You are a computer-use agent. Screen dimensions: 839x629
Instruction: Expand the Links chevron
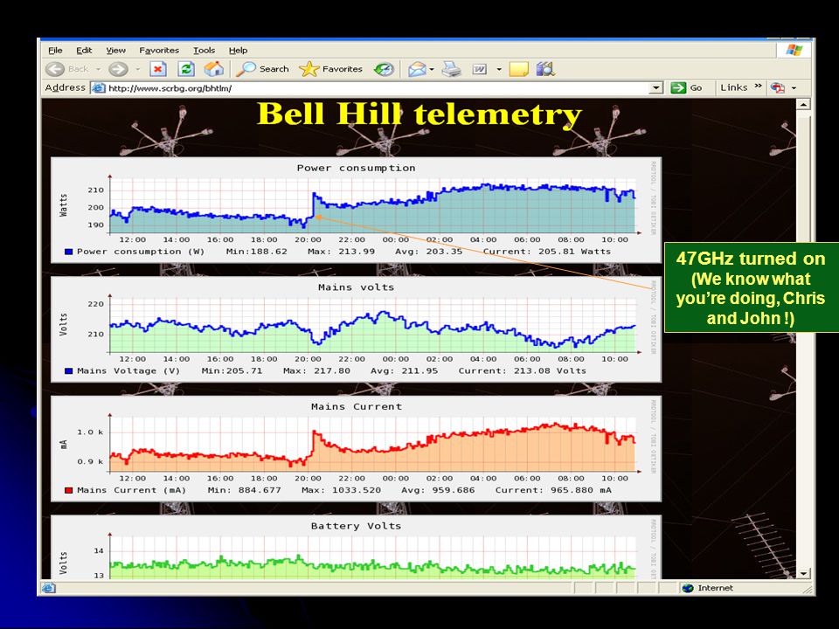[758, 86]
